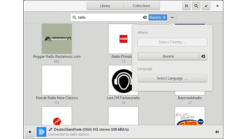Open the Select Language dropdown

pos(172,78)
